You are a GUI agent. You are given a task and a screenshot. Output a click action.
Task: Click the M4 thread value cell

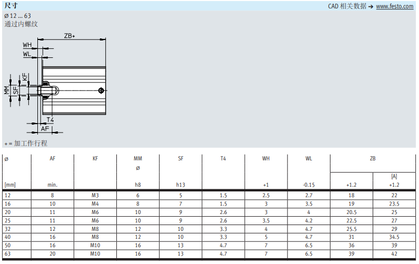[x=95, y=203]
